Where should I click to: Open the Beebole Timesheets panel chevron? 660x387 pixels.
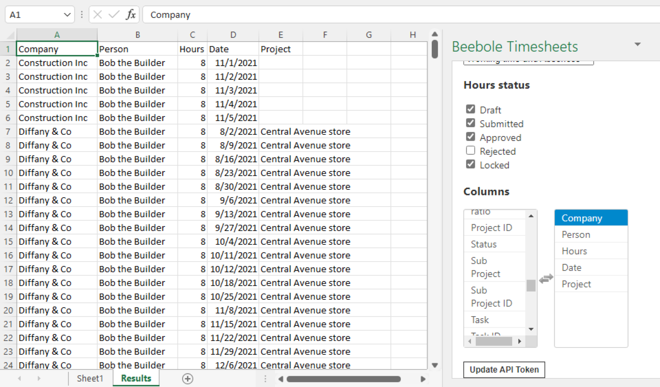click(x=638, y=44)
